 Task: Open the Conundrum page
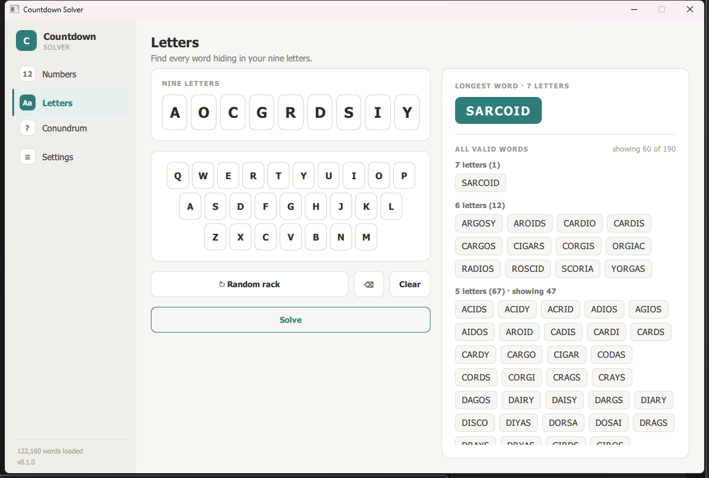tap(71, 128)
